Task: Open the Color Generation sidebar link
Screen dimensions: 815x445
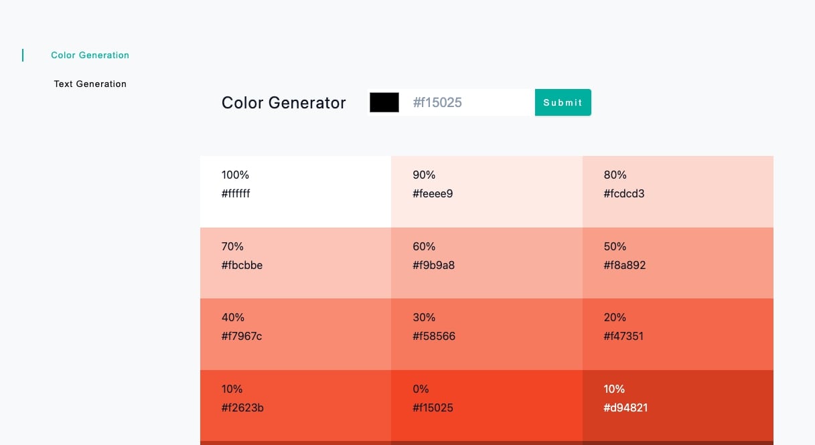Action: pyautogui.click(x=90, y=55)
